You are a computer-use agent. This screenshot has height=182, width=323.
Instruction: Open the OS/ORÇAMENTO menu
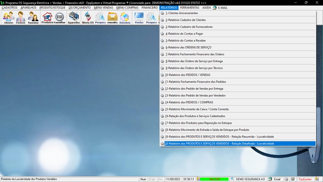(x=80, y=8)
